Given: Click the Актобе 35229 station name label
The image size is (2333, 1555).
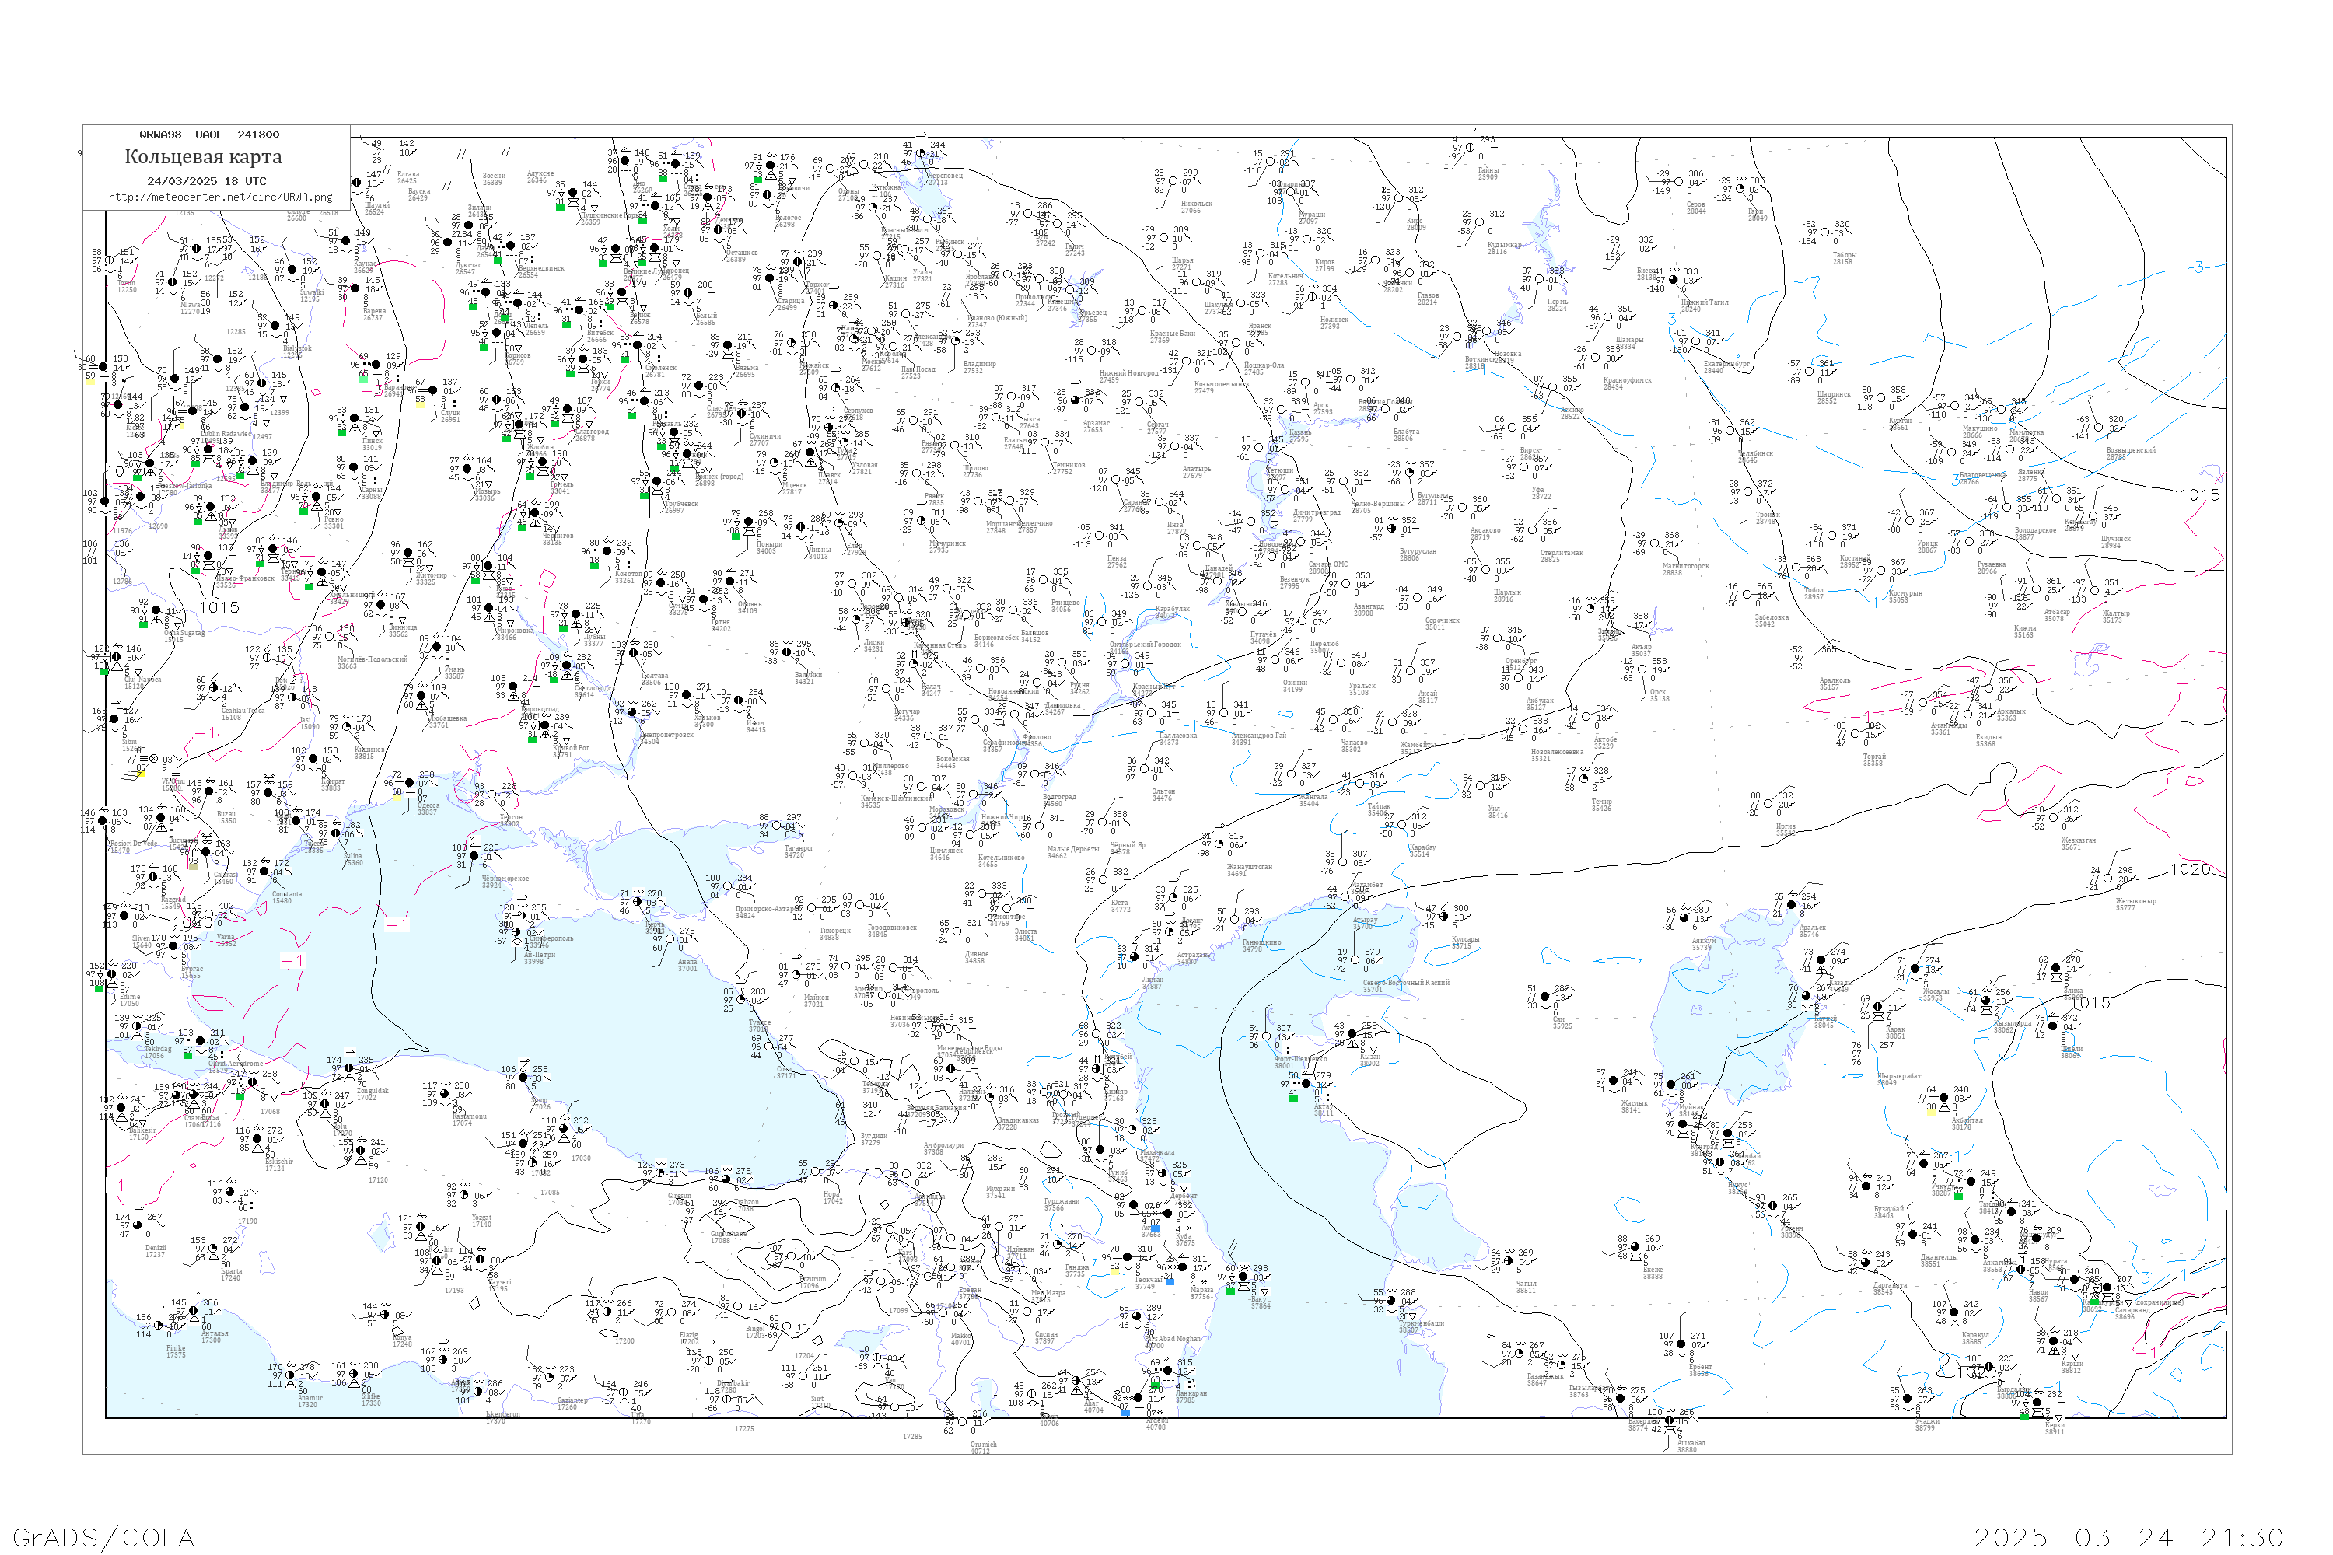Looking at the screenshot, I should coord(1606,742).
